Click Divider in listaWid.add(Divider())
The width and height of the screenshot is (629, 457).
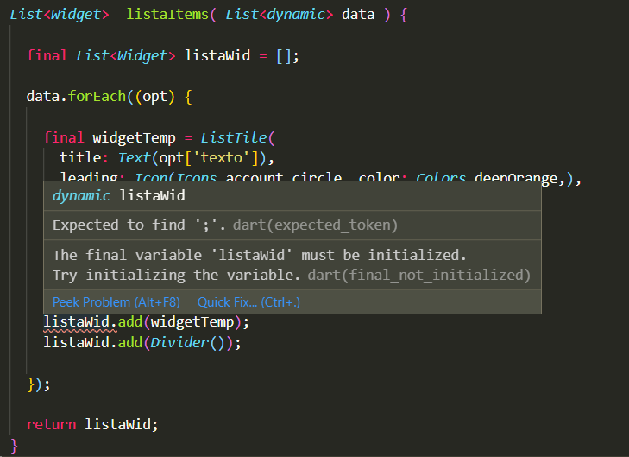179,343
